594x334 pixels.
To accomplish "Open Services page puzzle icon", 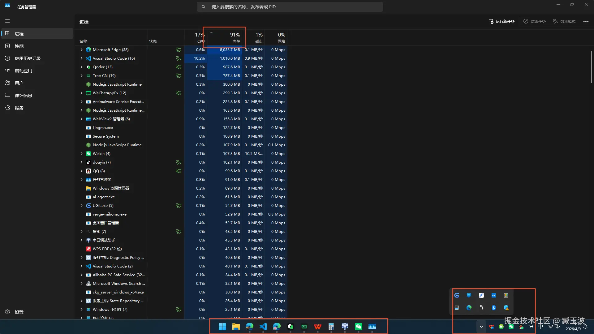I will click(7, 108).
